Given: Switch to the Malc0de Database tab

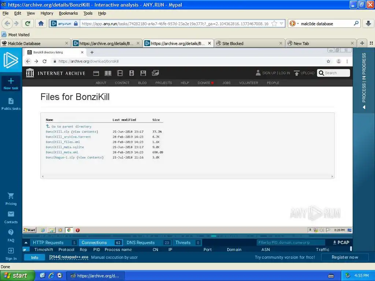Looking at the screenshot, I should click(36, 43).
